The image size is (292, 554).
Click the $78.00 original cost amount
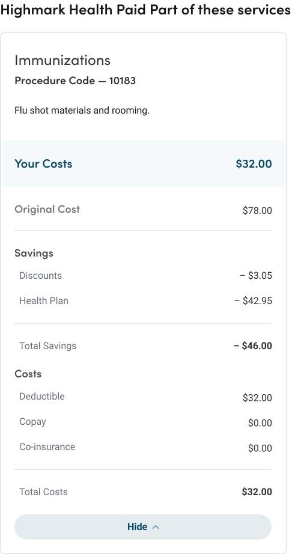257,210
